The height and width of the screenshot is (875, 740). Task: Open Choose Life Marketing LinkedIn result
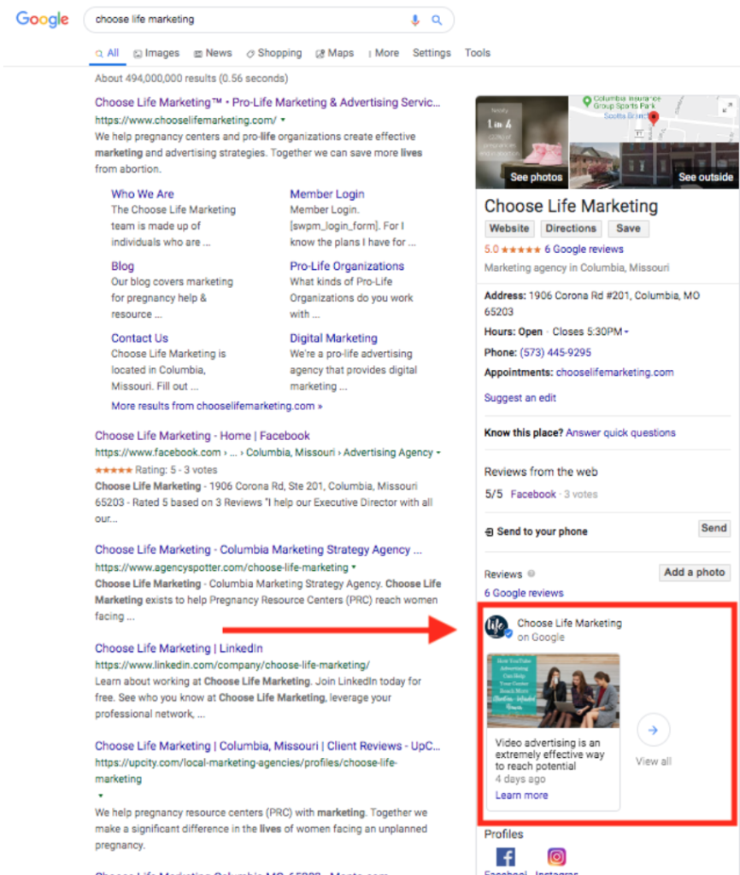click(x=179, y=648)
